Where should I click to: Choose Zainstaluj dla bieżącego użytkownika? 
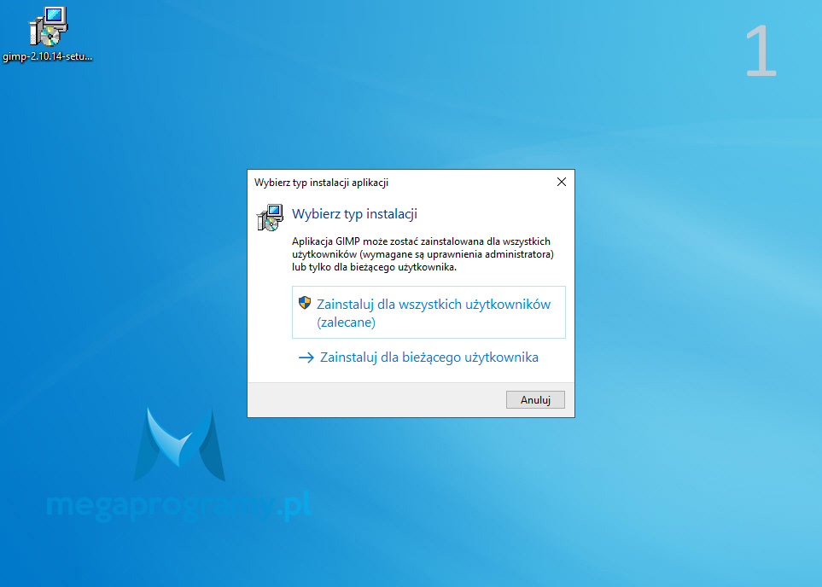coord(418,357)
